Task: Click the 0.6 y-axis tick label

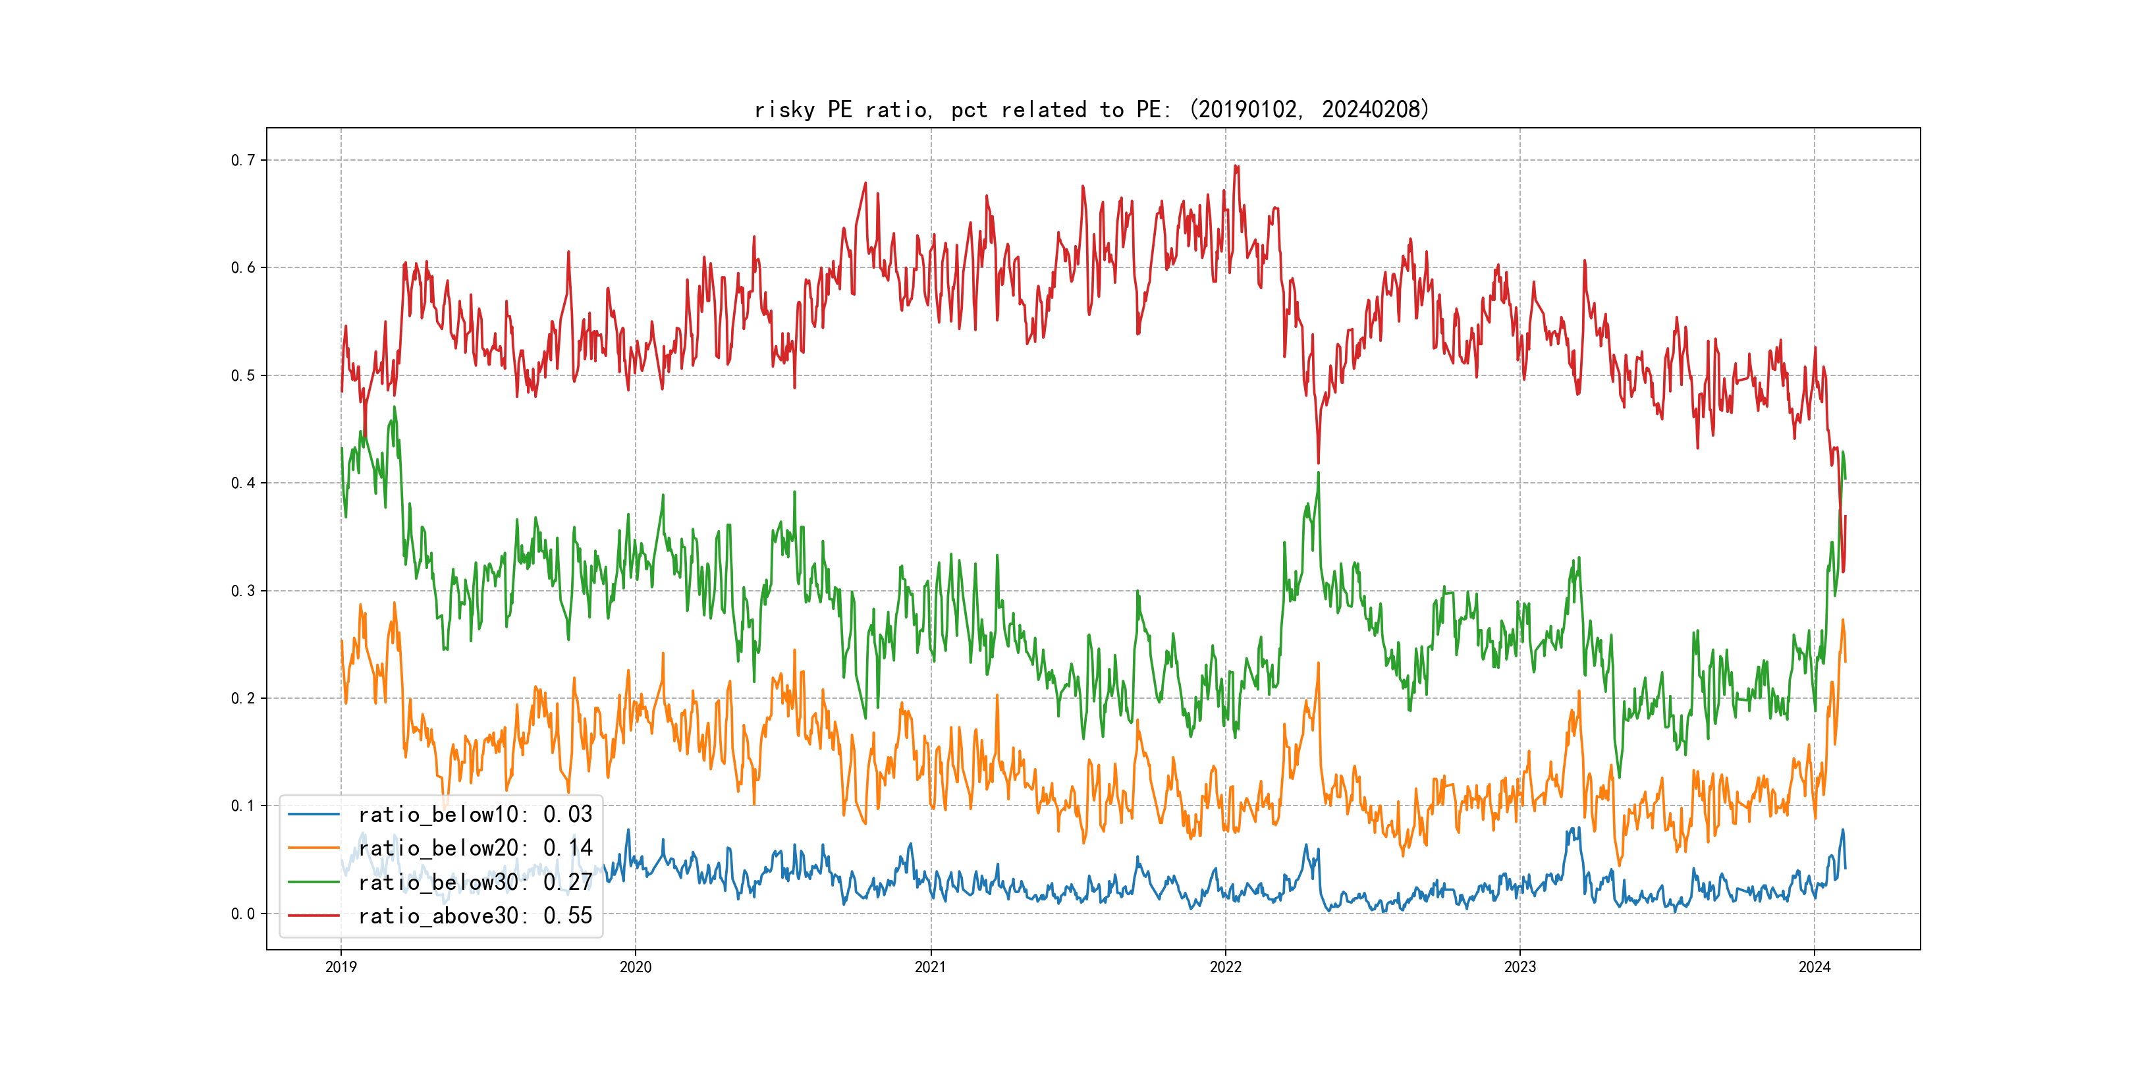Action: click(243, 267)
